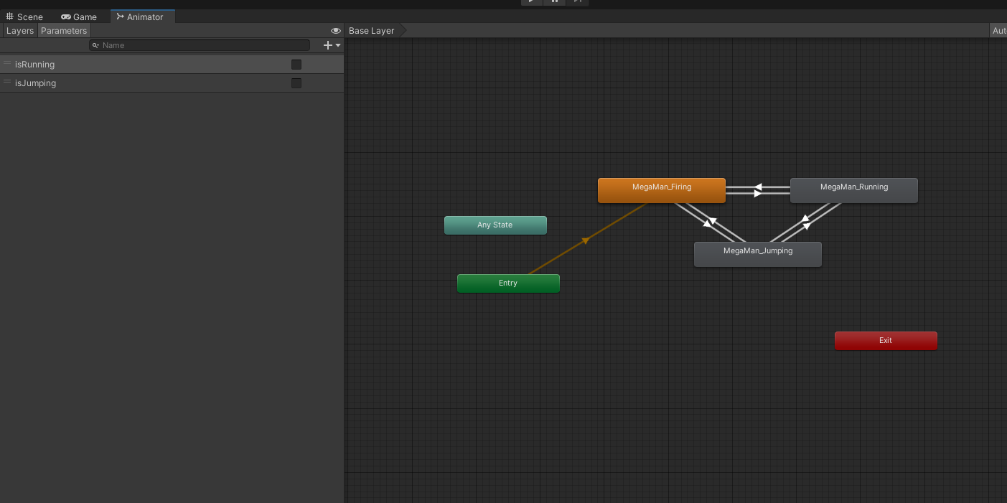Screen dimensions: 1007x503
Task: Select the green Entry node
Action: coord(508,283)
